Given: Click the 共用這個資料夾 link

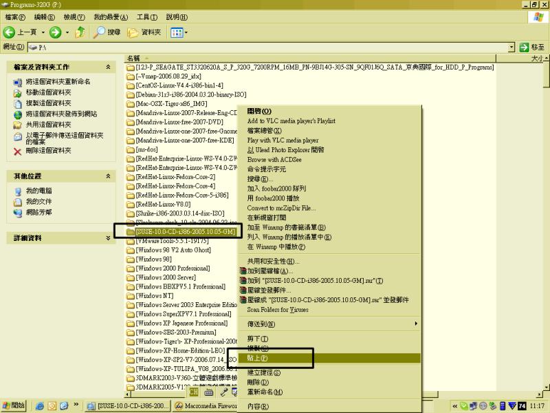Looking at the screenshot, I should 48,125.
